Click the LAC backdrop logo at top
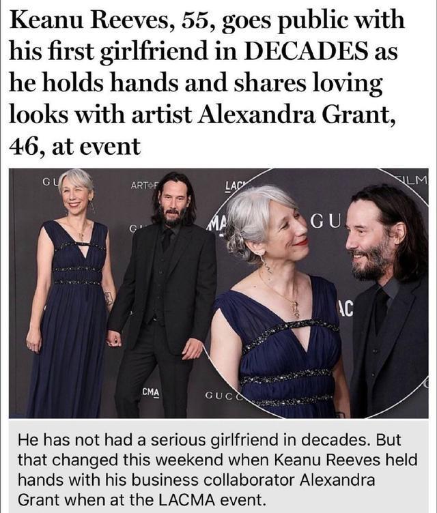 (x=235, y=186)
